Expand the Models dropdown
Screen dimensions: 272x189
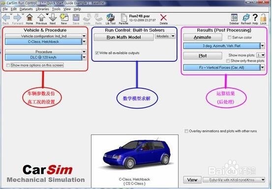click(x=173, y=36)
